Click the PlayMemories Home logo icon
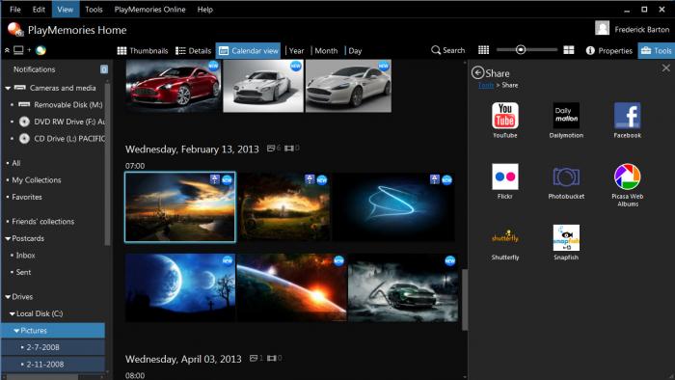The image size is (675, 380). coord(15,30)
